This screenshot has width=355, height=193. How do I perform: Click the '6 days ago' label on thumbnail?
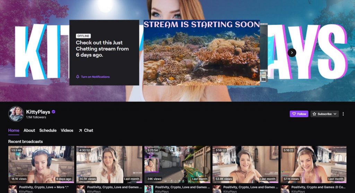click(64, 179)
